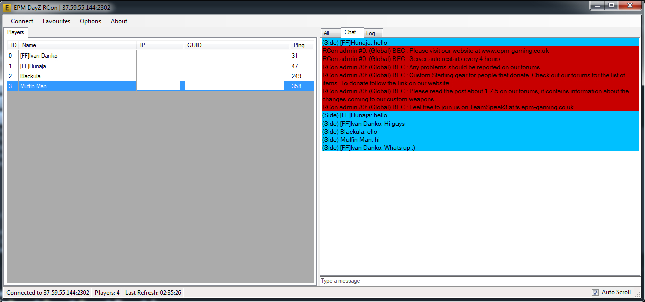Sort players by Ping column header
The height and width of the screenshot is (302, 645).
(x=299, y=45)
